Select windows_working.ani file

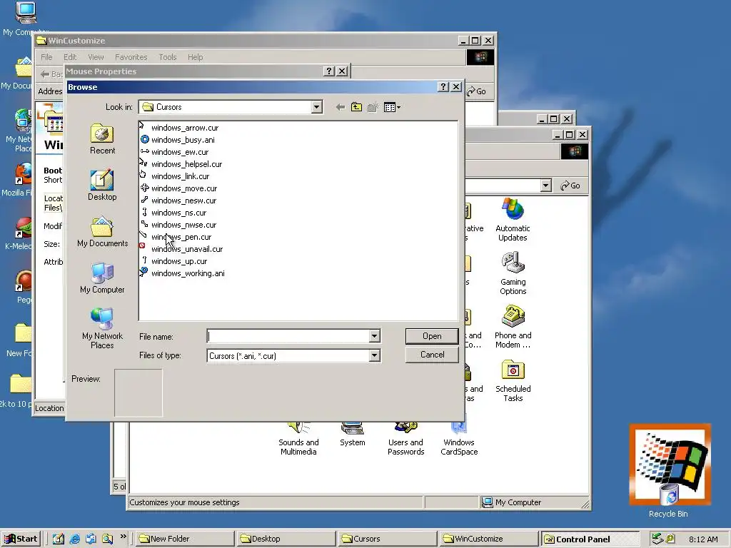point(182,273)
